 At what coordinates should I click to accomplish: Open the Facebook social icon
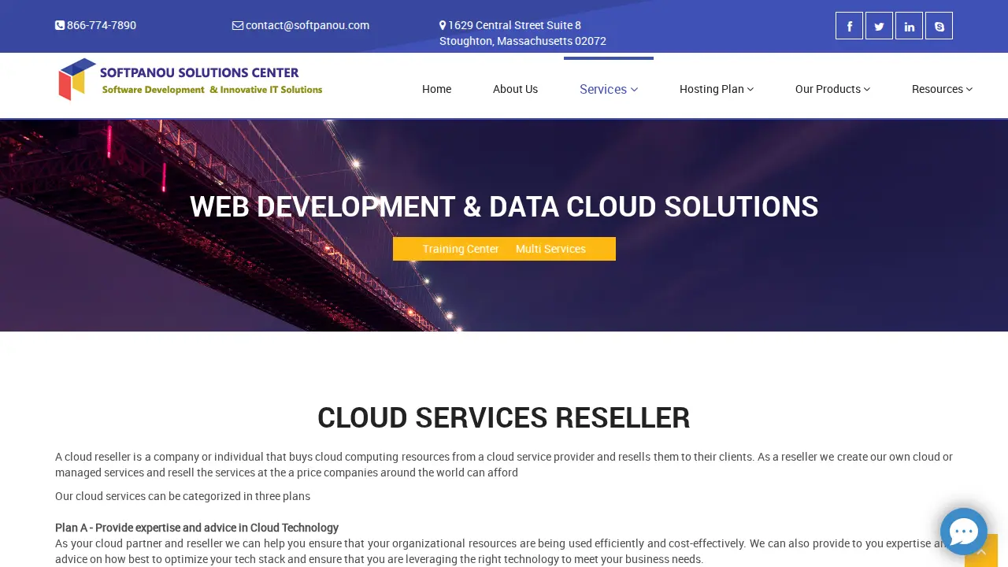(849, 26)
